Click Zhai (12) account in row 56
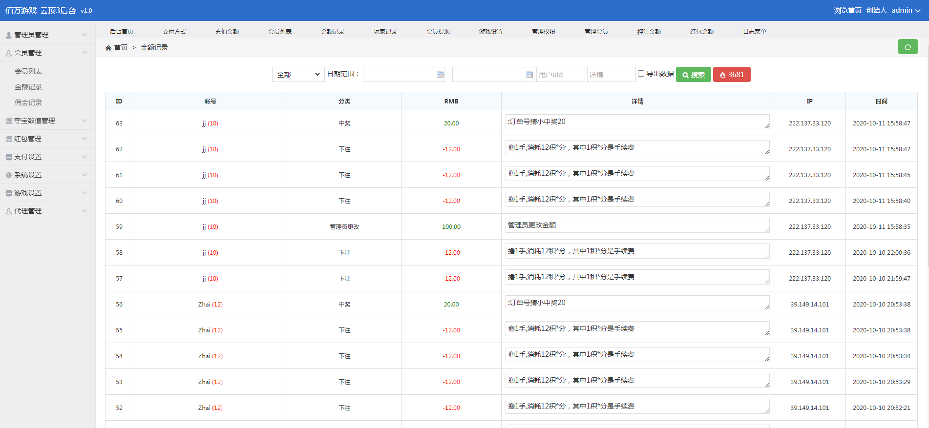This screenshot has height=428, width=929. coord(211,305)
